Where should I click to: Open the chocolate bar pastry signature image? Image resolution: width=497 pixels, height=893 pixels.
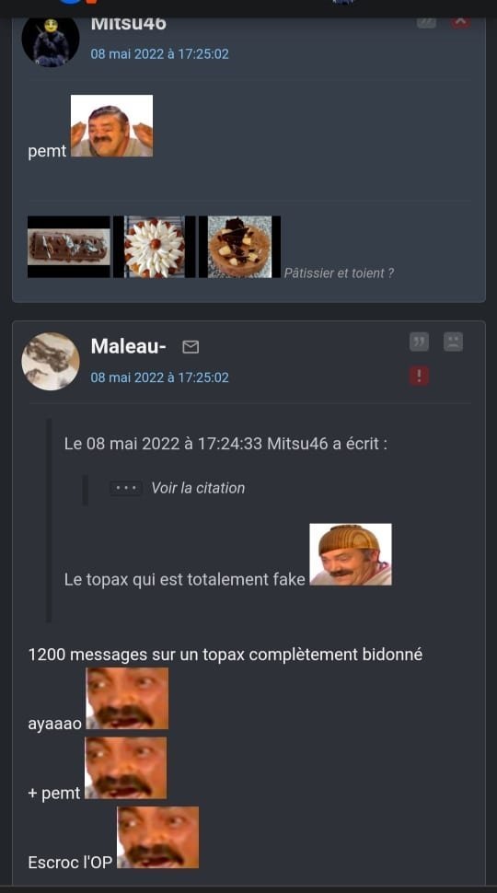tap(69, 247)
